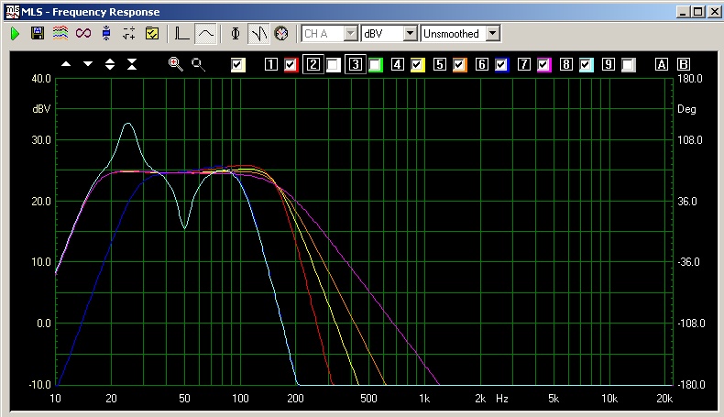This screenshot has height=417, width=724.
Task: Enable the green curve 3 checkbox
Action: 376,64
